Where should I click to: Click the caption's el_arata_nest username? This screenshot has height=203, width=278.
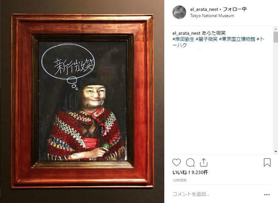[186, 33]
